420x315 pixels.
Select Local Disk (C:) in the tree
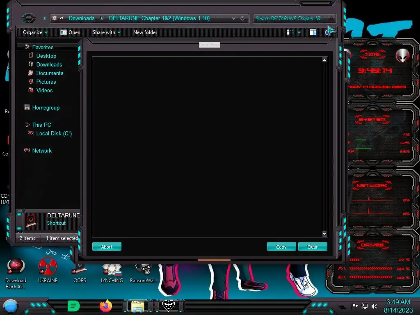pyautogui.click(x=54, y=133)
